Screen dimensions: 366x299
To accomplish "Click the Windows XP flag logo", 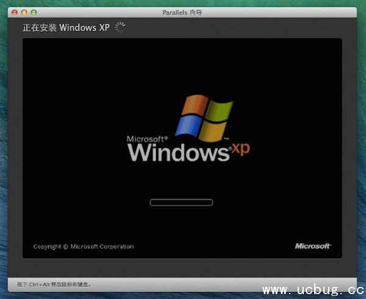I will pos(204,118).
